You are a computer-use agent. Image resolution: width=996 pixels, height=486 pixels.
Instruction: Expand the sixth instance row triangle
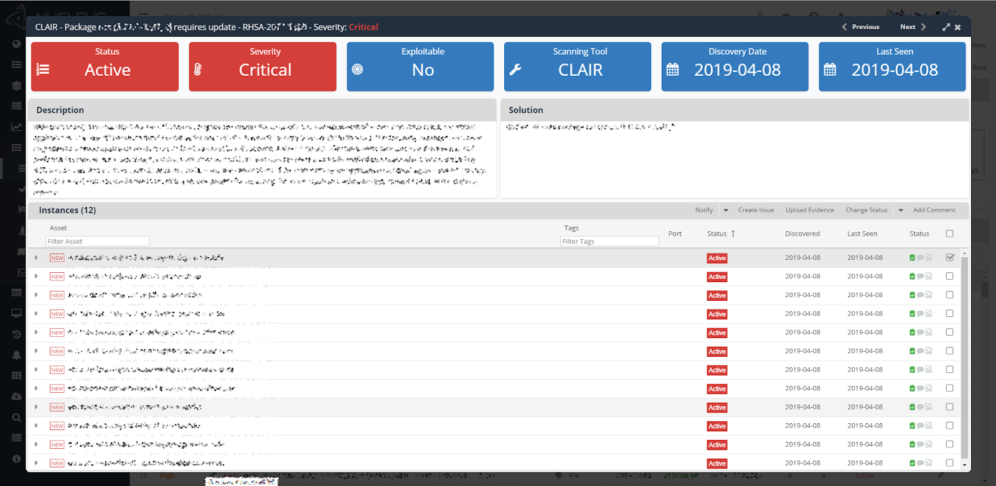coord(36,351)
